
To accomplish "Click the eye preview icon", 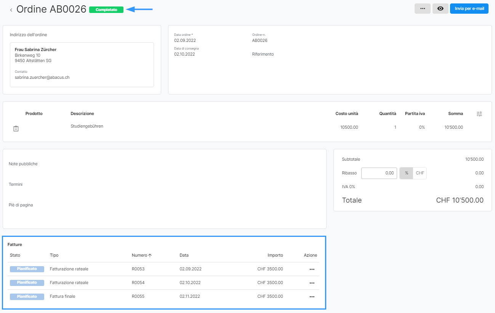I will pos(440,8).
